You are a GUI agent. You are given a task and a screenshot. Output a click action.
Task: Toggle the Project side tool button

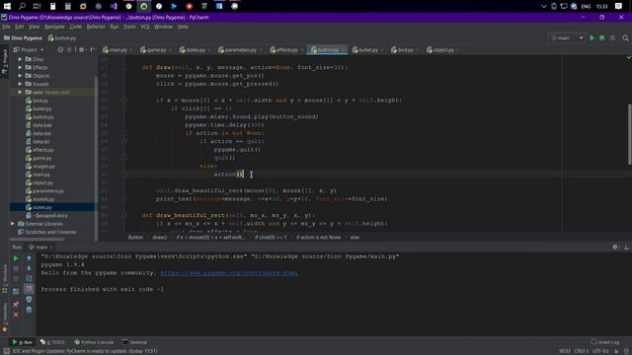(5, 61)
